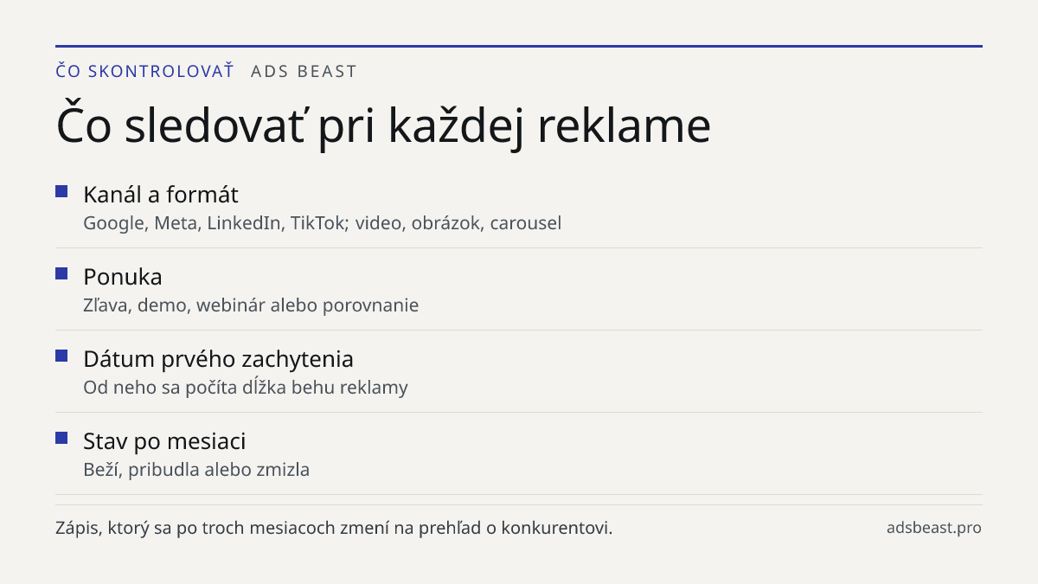Click the square bullet next to 'Stav po mesiaci'
The image size is (1038, 584).
coord(61,438)
